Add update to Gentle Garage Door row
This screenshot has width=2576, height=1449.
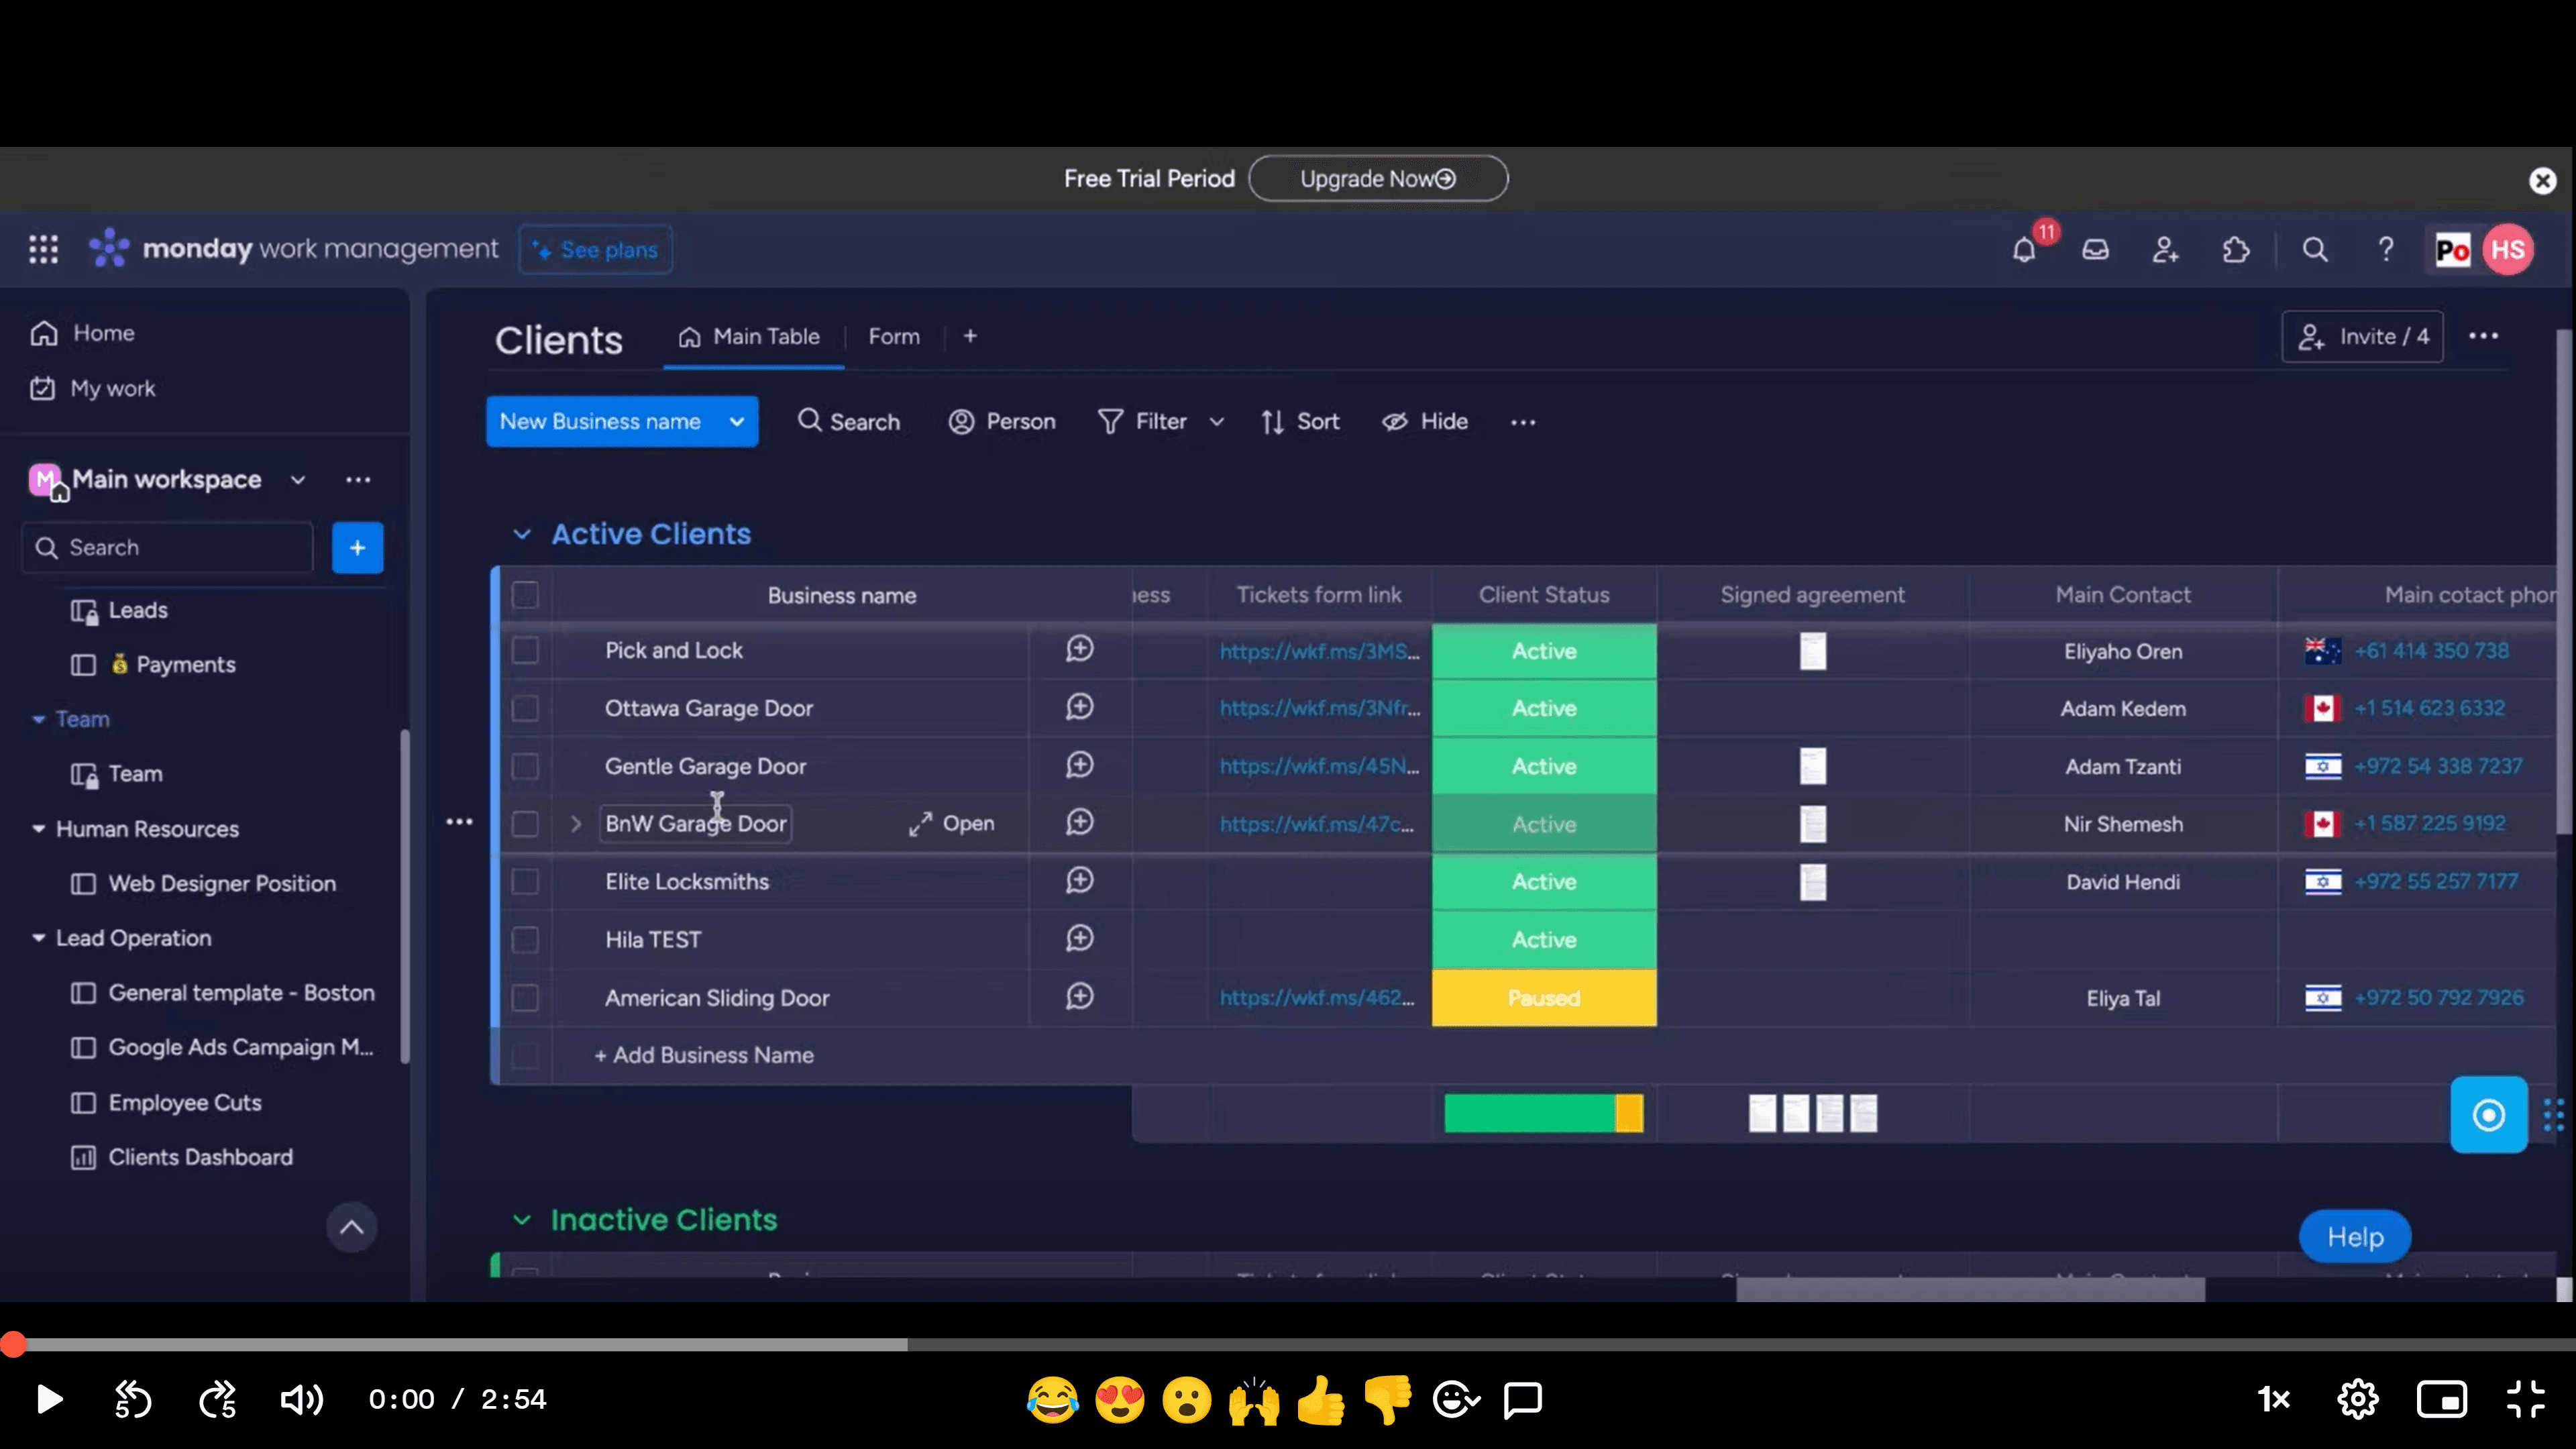[1079, 766]
